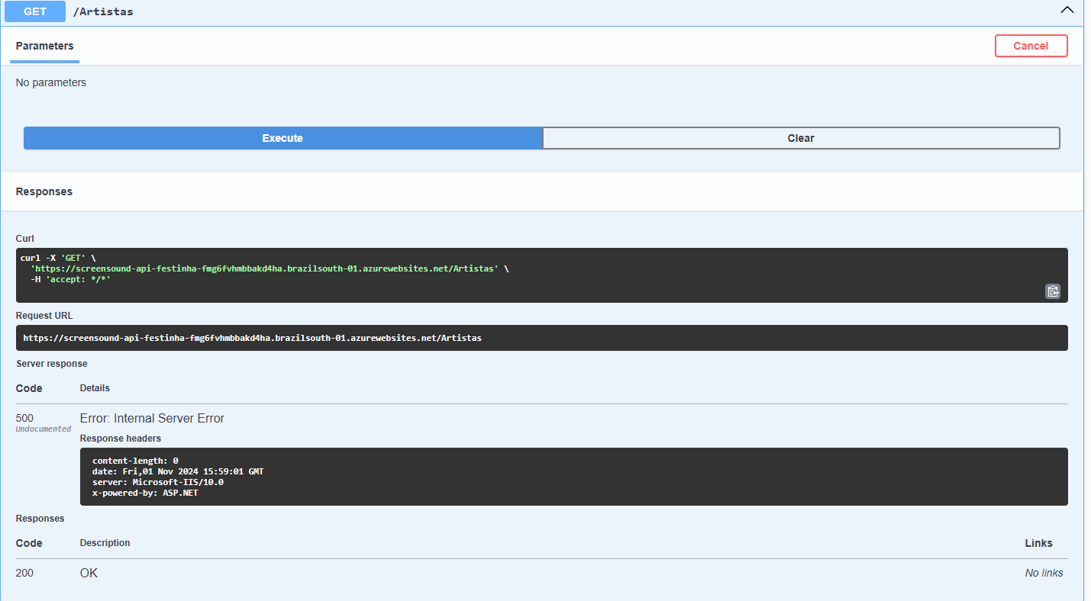Click the Request URL text box
The height and width of the screenshot is (601, 1091).
click(x=541, y=338)
